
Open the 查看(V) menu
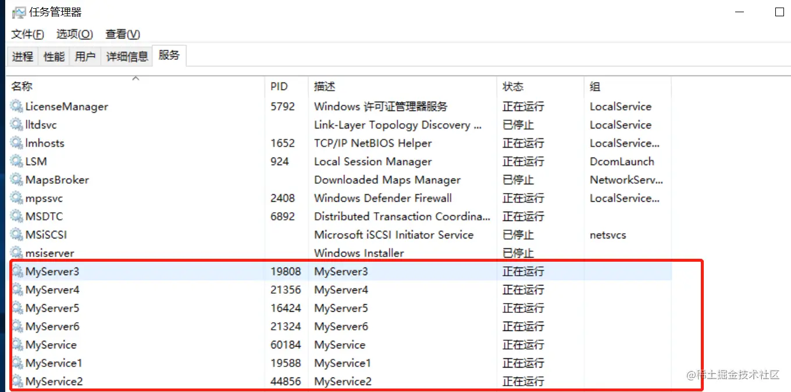(123, 34)
